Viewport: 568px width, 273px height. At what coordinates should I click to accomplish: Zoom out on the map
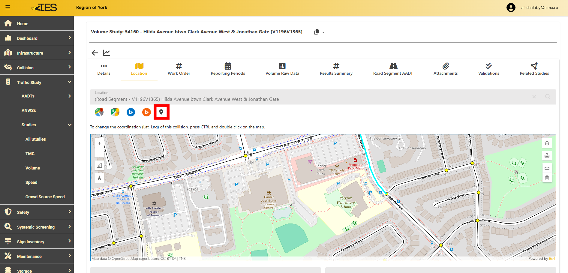point(99,153)
